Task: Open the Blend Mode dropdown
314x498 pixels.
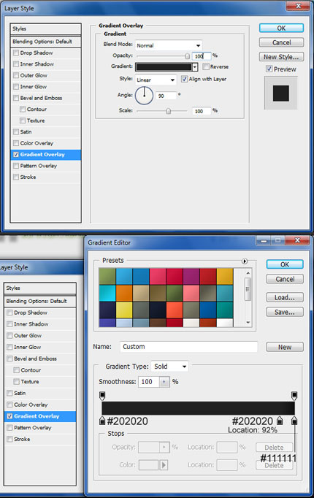Action: click(x=169, y=45)
